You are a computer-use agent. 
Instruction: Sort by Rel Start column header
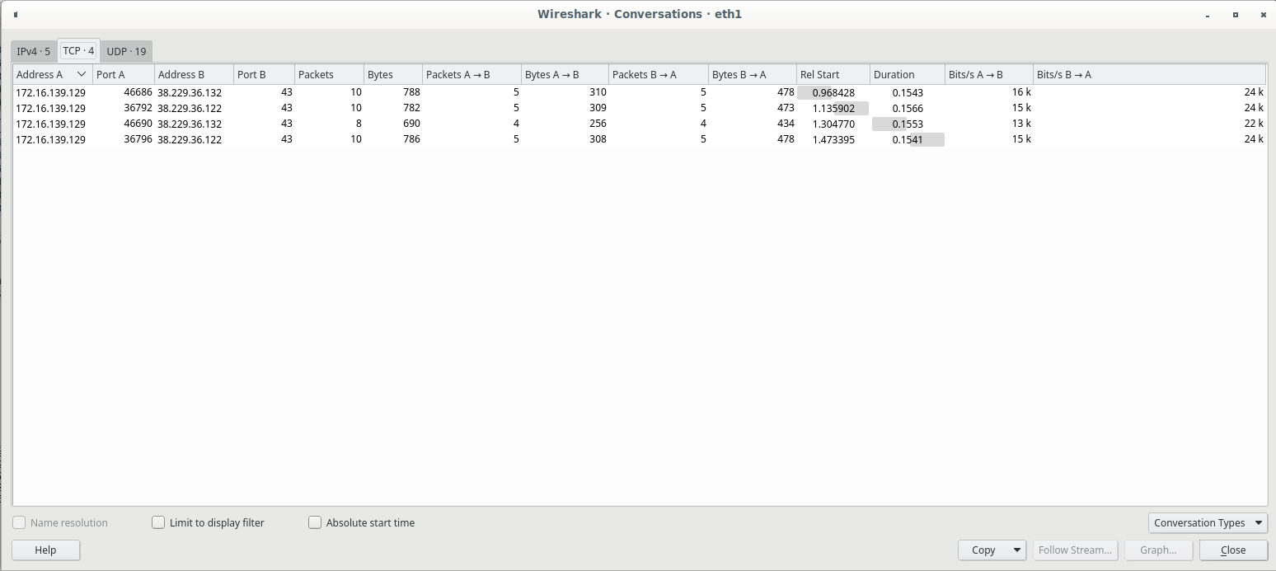(x=833, y=74)
